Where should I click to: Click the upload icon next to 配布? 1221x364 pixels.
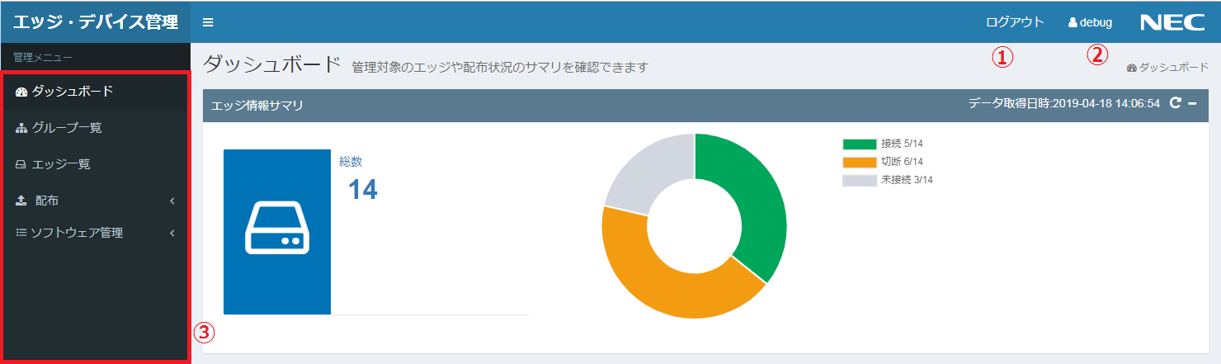point(21,201)
